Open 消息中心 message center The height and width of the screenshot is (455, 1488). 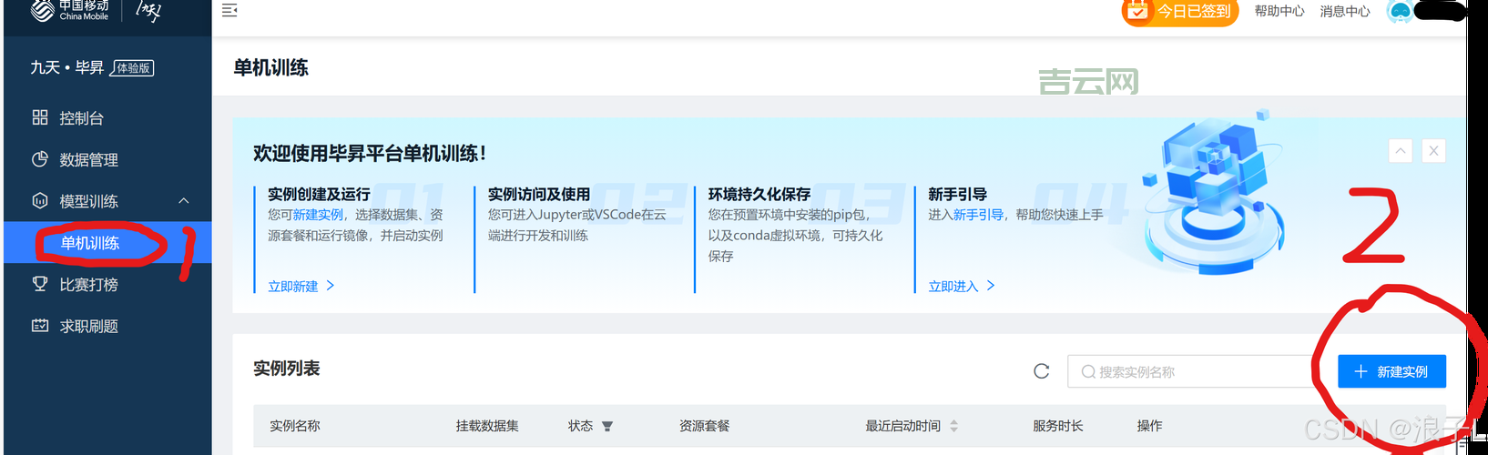point(1345,11)
